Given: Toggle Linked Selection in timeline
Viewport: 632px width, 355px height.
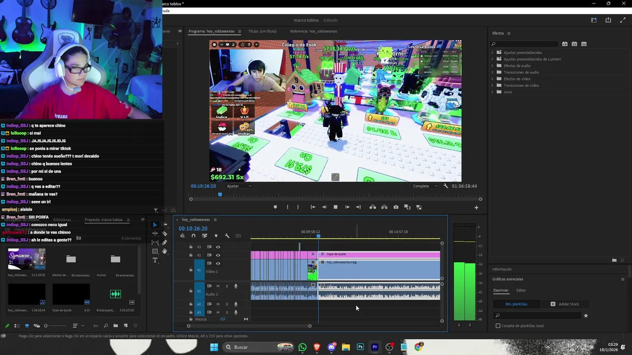Looking at the screenshot, I should [204, 236].
